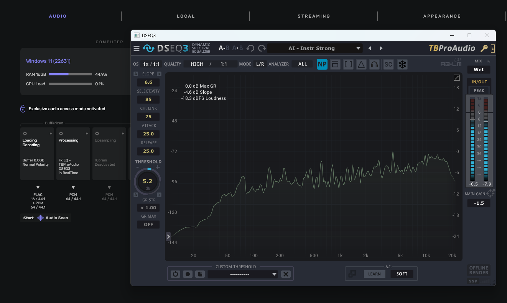Screen dimensions: 507x303
Task: Open the Loading Decoding gear settings
Action: pyautogui.click(x=25, y=134)
